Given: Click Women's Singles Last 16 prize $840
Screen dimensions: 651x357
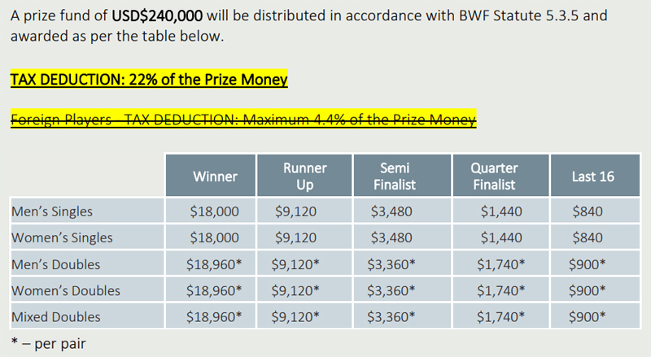Looking at the screenshot, I should [x=588, y=238].
